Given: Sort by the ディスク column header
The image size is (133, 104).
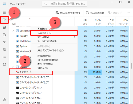Looking at the screenshot, I should coord(109,22).
